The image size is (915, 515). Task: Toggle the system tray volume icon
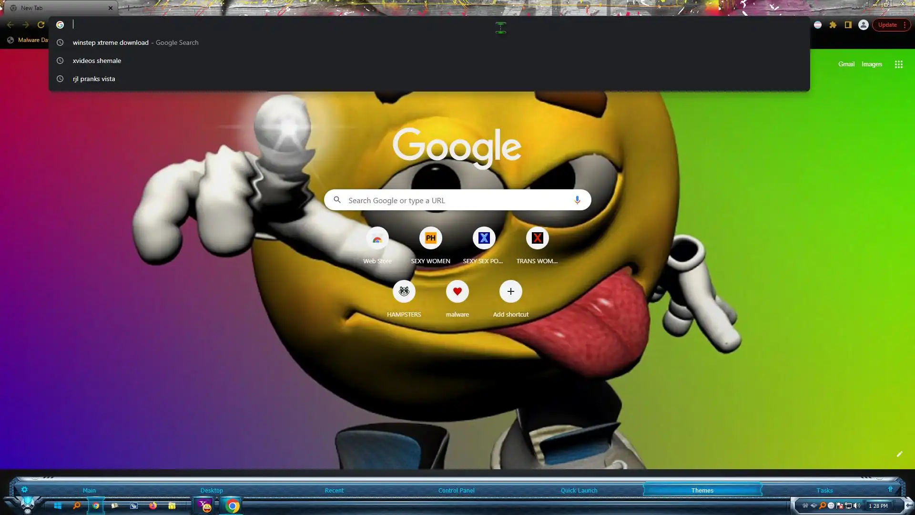[x=857, y=505]
